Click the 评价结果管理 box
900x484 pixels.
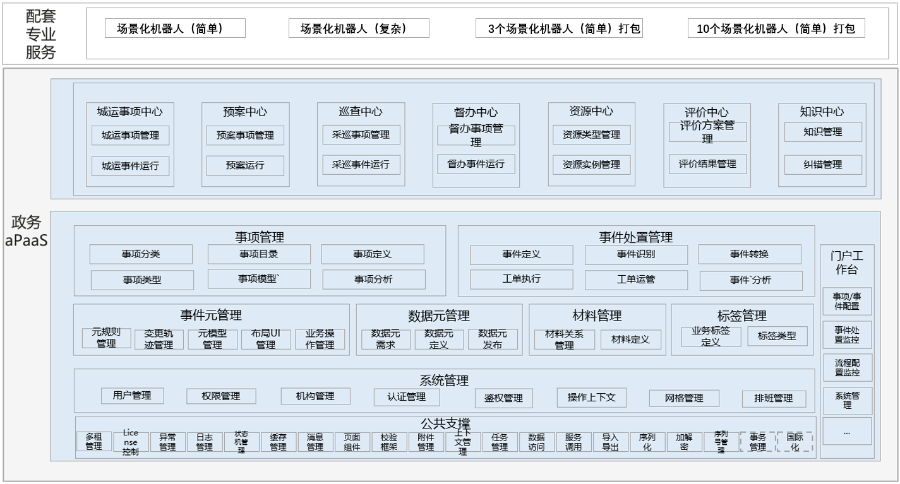tap(708, 164)
